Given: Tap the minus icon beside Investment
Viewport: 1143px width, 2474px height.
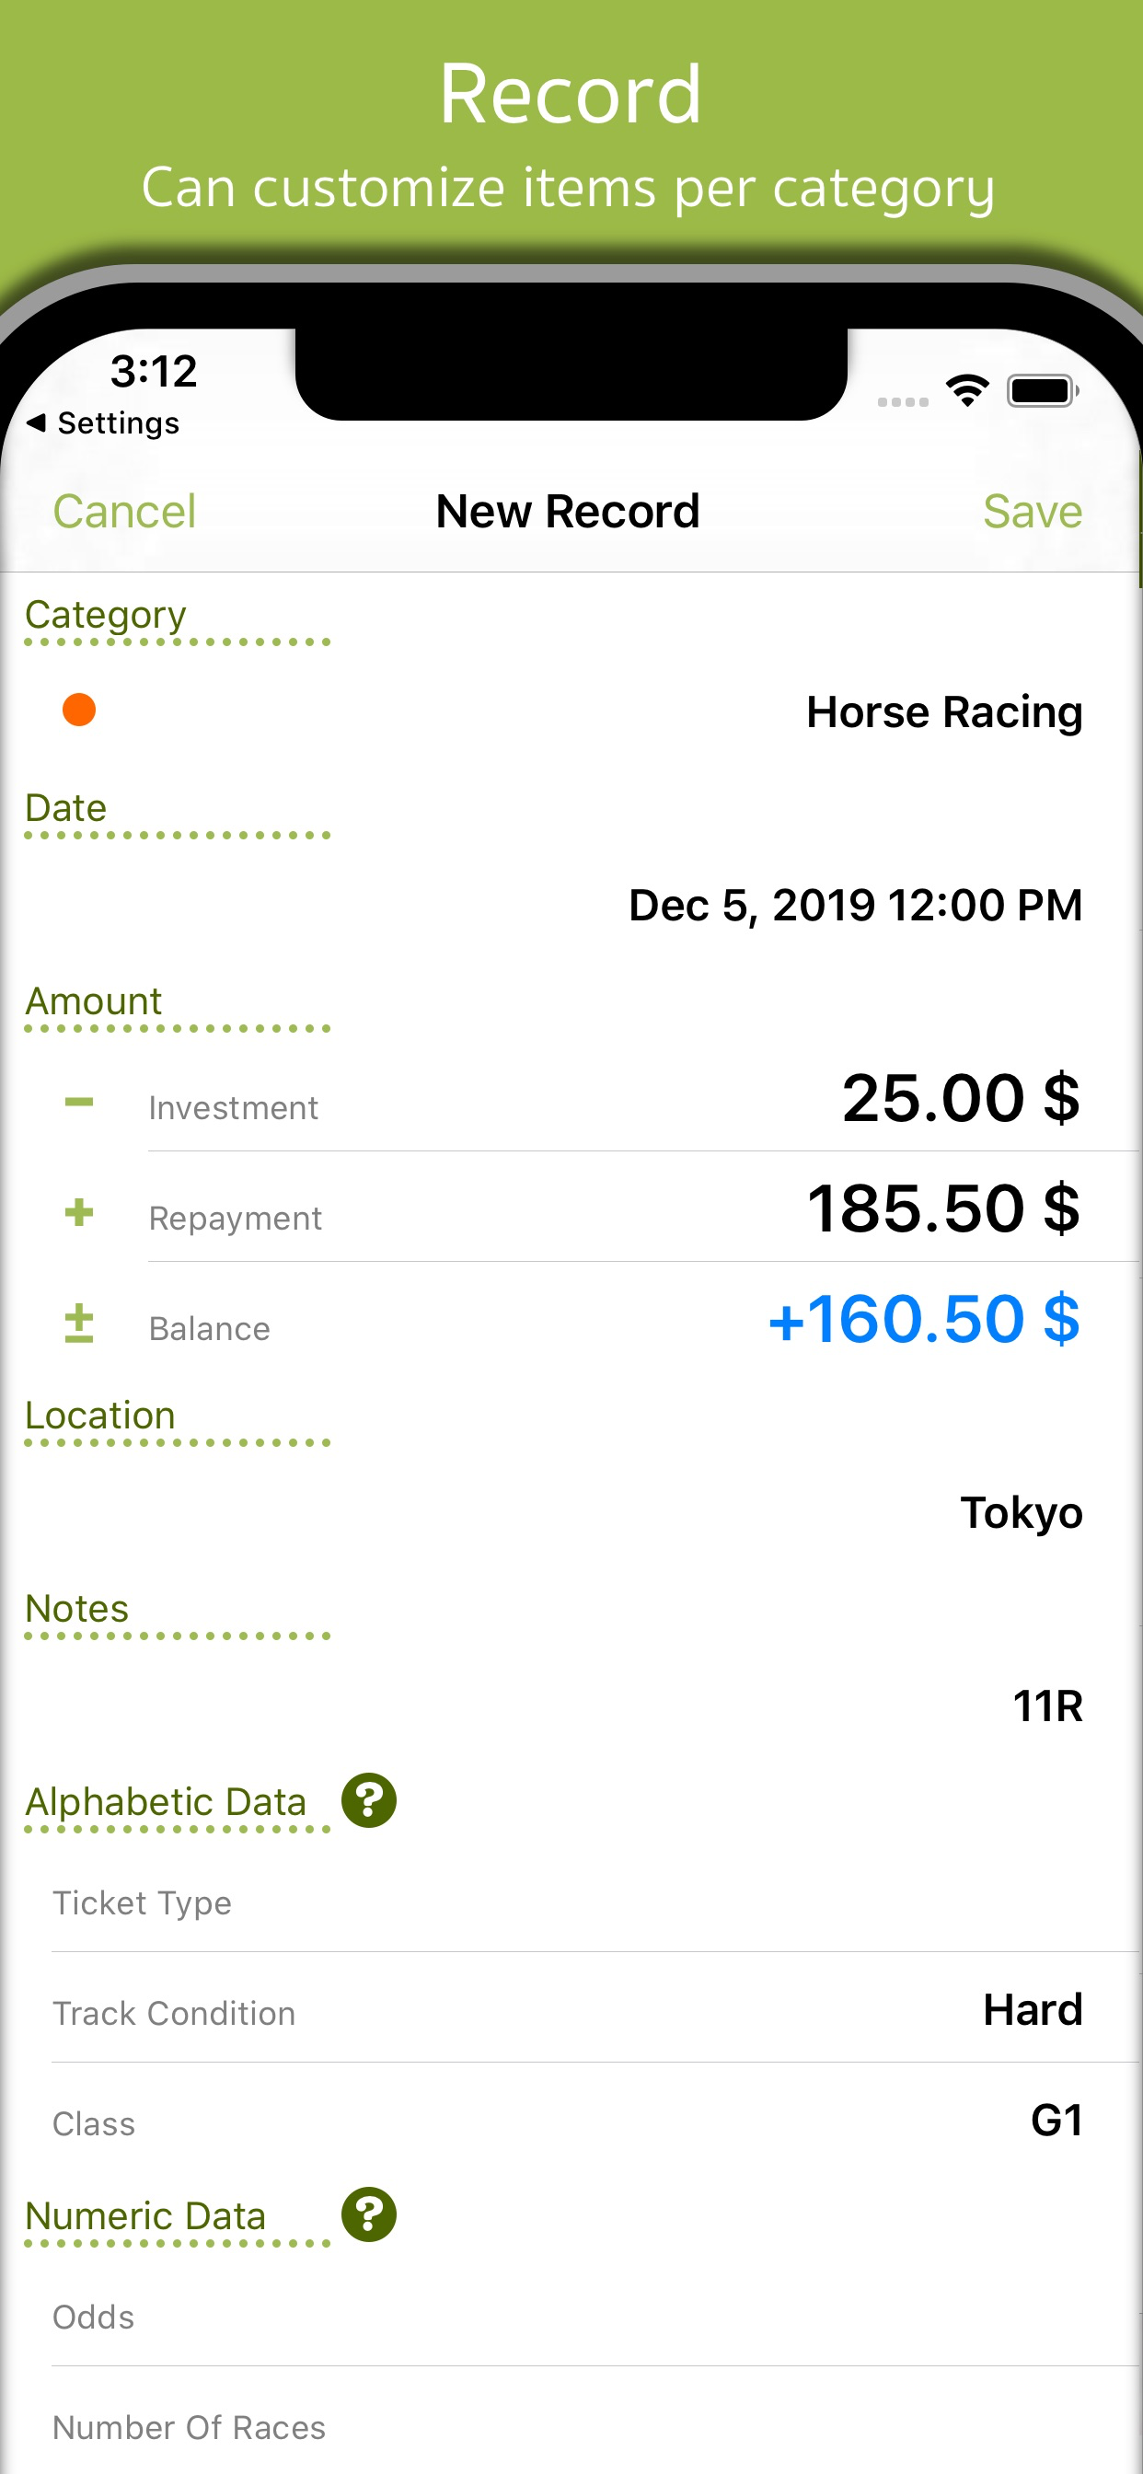Looking at the screenshot, I should point(79,1102).
